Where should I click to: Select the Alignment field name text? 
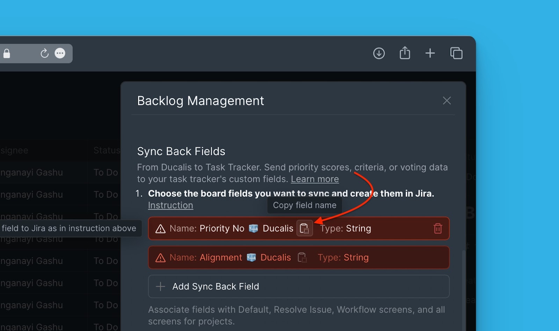point(221,257)
